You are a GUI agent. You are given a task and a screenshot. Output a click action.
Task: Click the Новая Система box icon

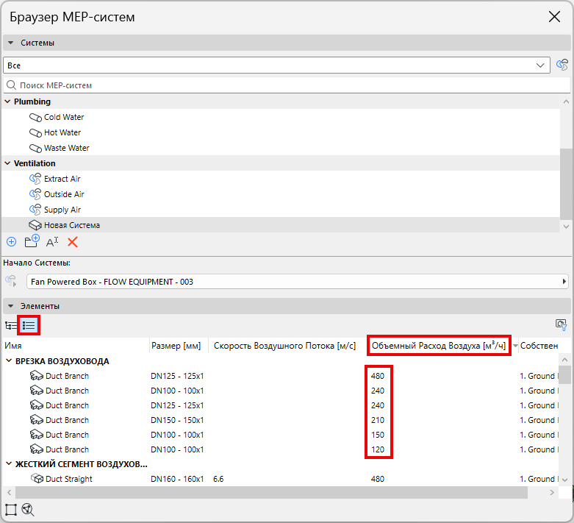click(x=35, y=225)
